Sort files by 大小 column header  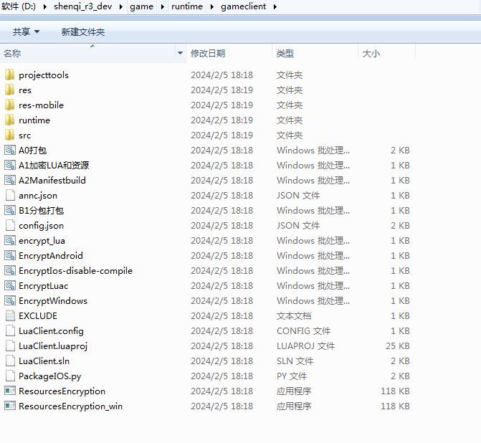point(371,53)
